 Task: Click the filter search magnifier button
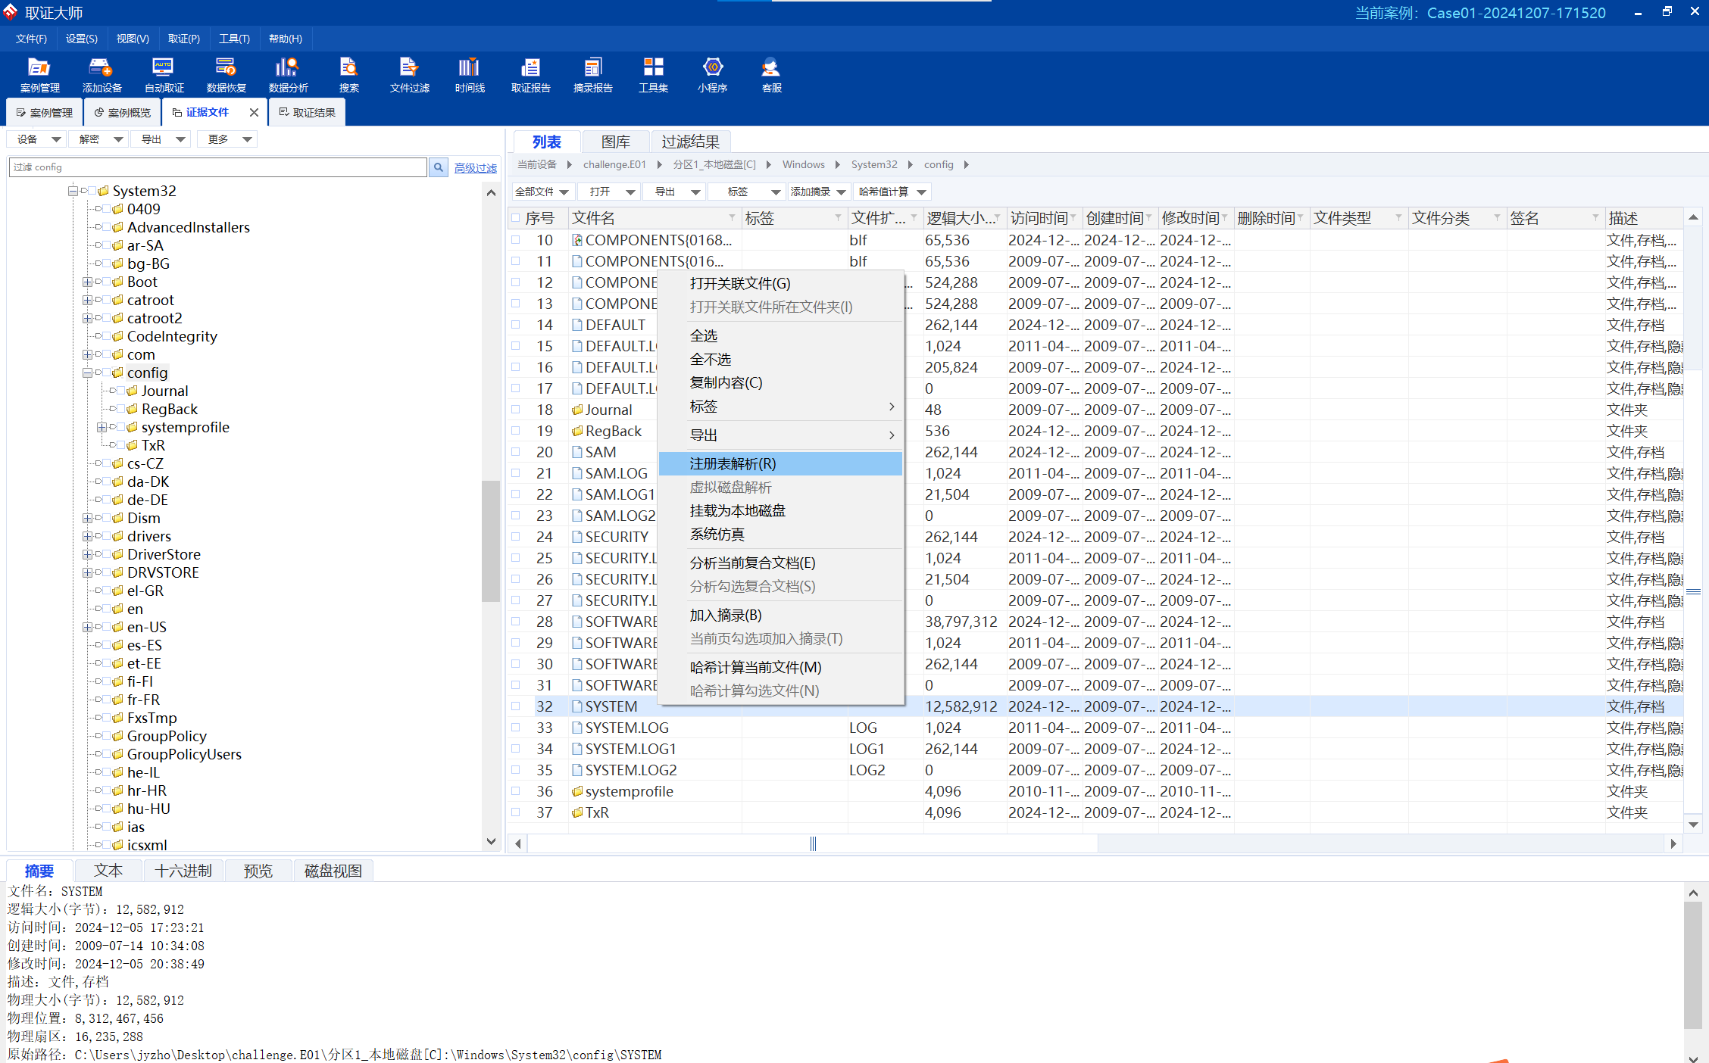439,167
